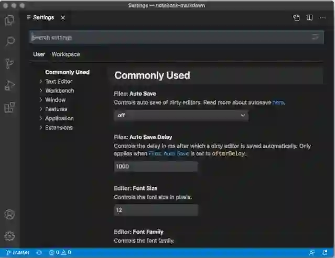Close the Settings tab
The height and width of the screenshot is (258, 335).
click(63, 17)
